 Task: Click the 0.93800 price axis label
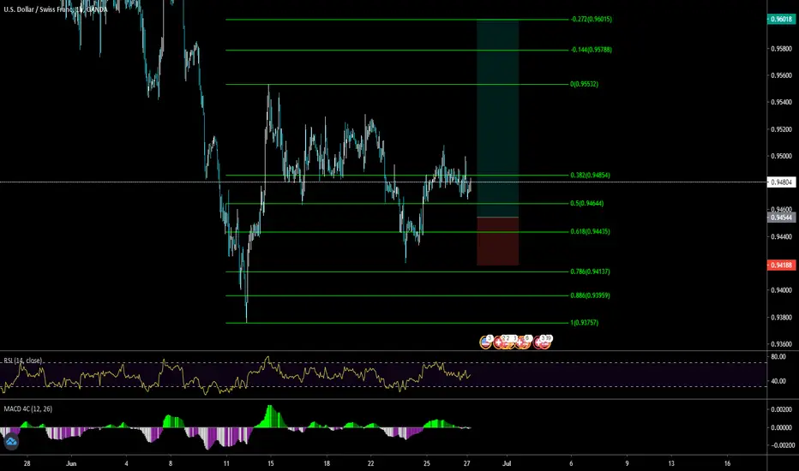(781, 317)
